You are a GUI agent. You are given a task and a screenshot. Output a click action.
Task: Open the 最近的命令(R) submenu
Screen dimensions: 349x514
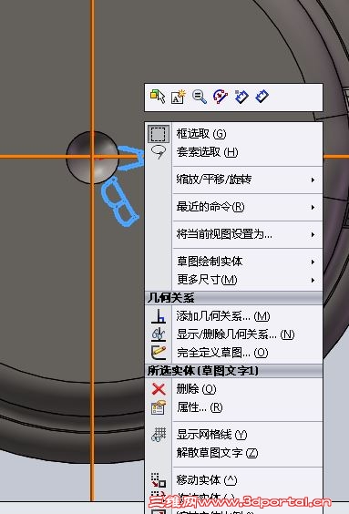click(x=234, y=207)
